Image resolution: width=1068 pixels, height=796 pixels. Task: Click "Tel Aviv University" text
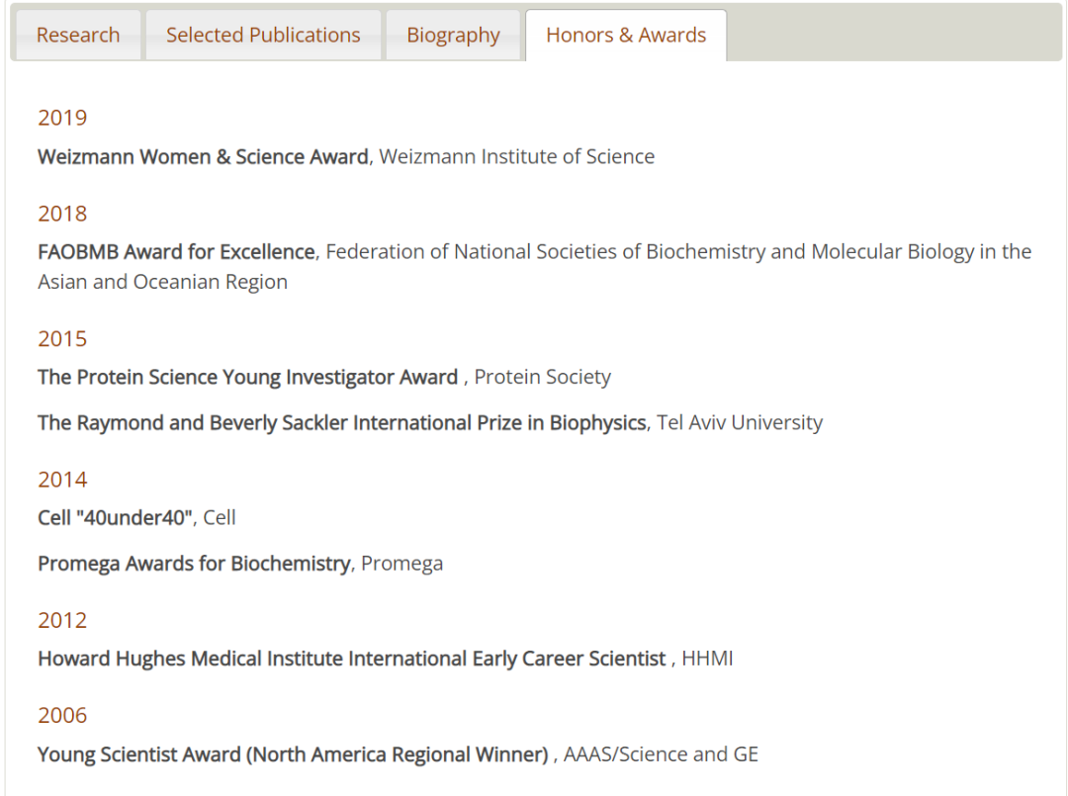coord(740,423)
